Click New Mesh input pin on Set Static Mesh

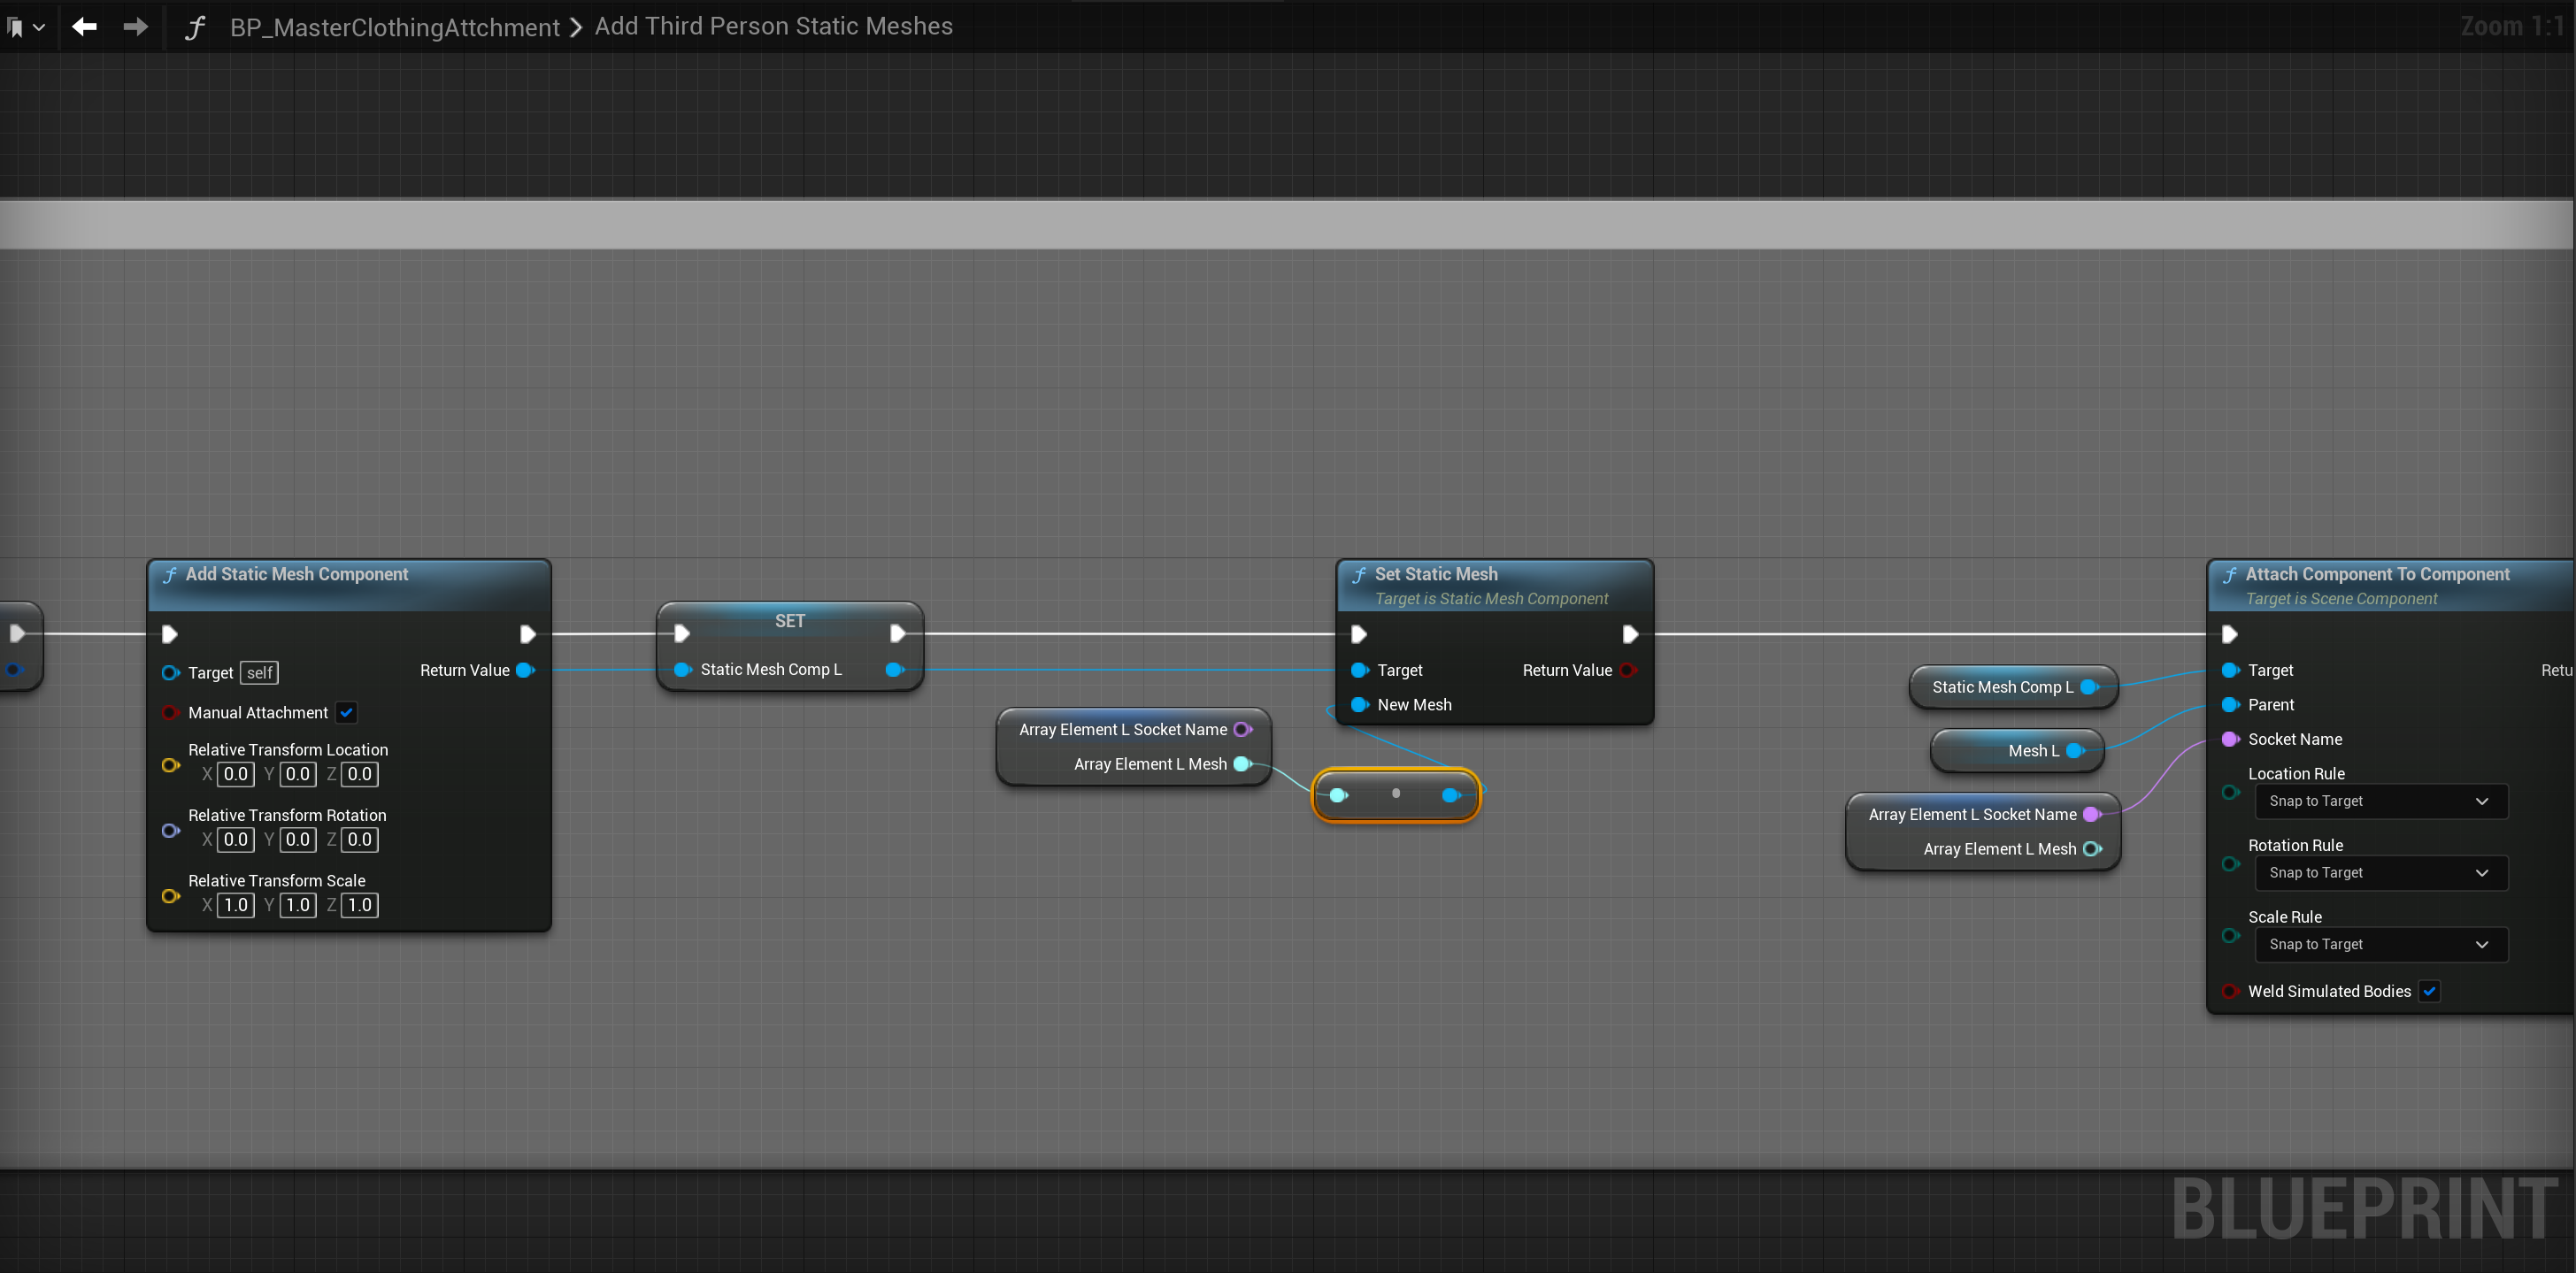pyautogui.click(x=1359, y=705)
